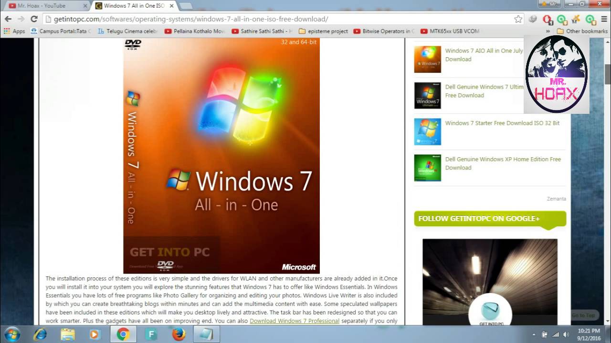This screenshot has width=611, height=343.
Task: Open the MTK65xx USB VCOM bookmark
Action: pyautogui.click(x=450, y=31)
